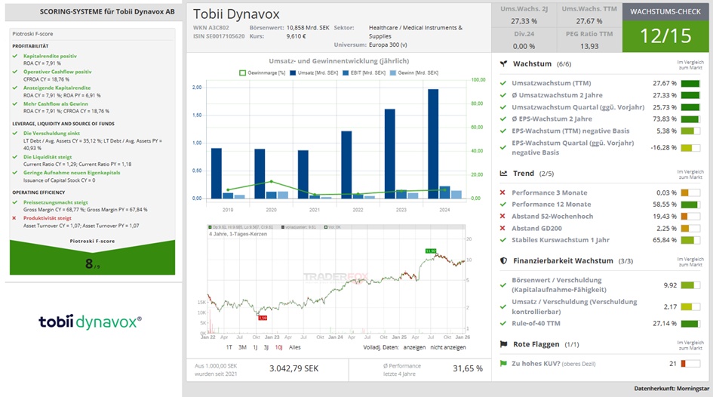Click the Finanzierbarkeit Wachstum shield icon
The image size is (713, 397).
tap(503, 260)
